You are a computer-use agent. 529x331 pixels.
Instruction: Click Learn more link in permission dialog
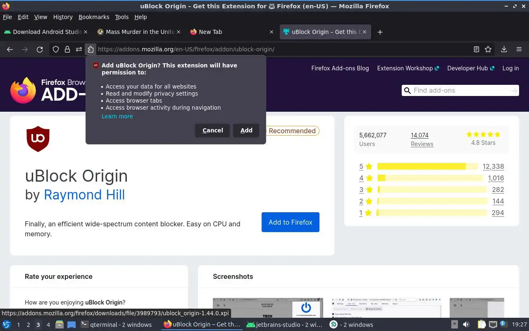point(117,116)
